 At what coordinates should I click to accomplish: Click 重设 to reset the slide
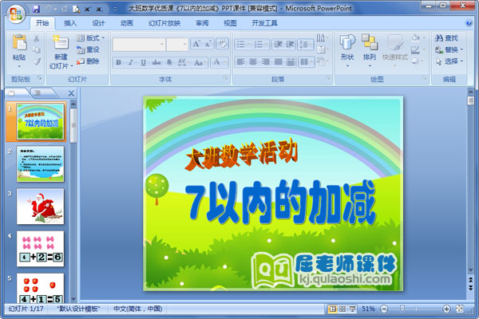[x=88, y=49]
